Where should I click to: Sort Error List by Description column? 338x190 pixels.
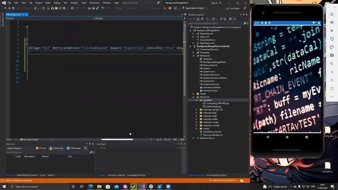coord(30,156)
